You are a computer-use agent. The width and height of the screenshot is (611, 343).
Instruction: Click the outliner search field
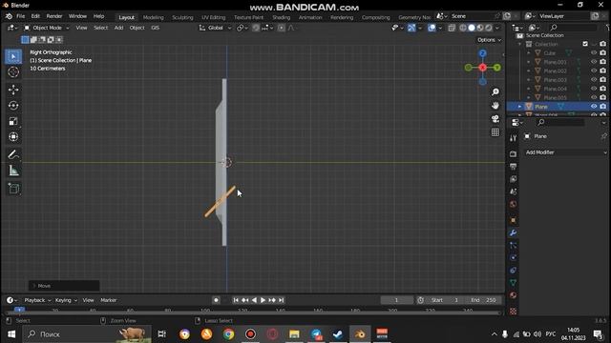573,28
